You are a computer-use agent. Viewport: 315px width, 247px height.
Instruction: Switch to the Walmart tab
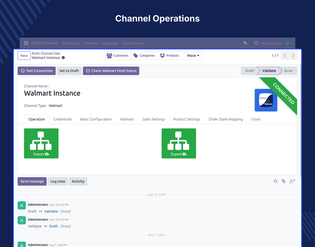[127, 119]
